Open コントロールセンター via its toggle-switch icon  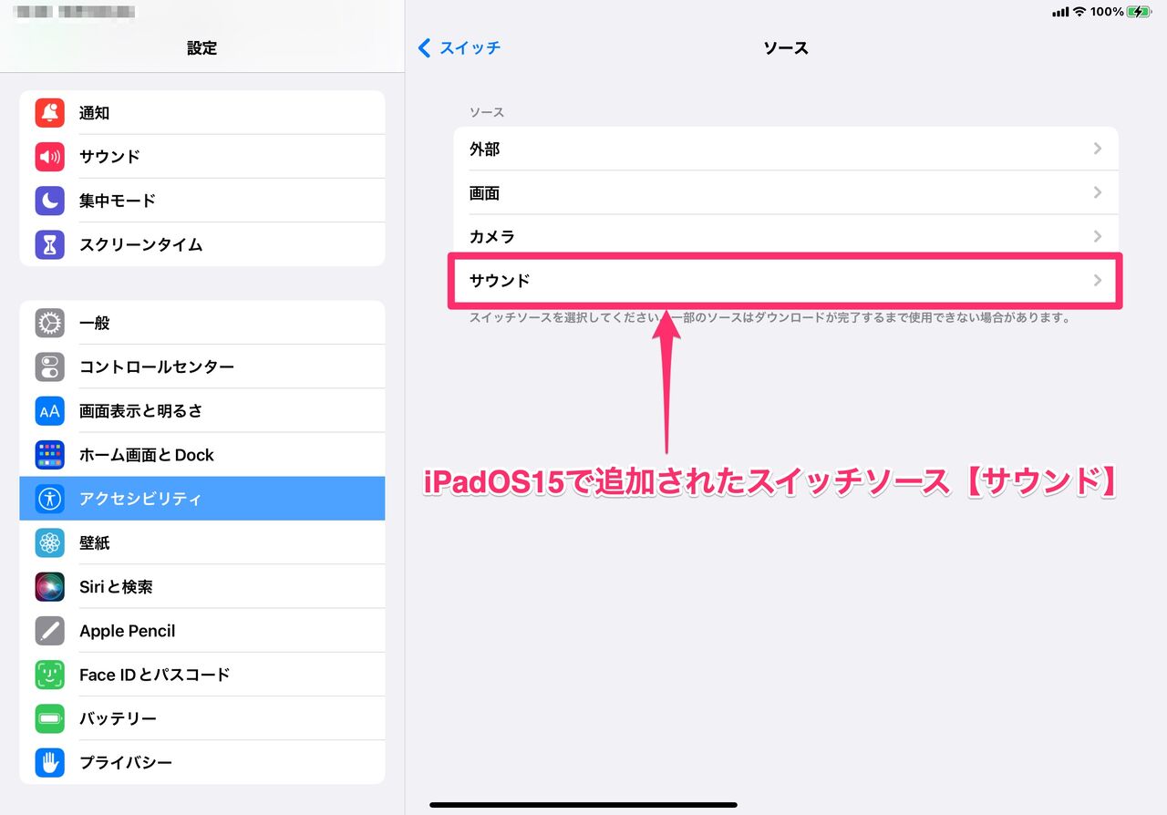coord(49,366)
